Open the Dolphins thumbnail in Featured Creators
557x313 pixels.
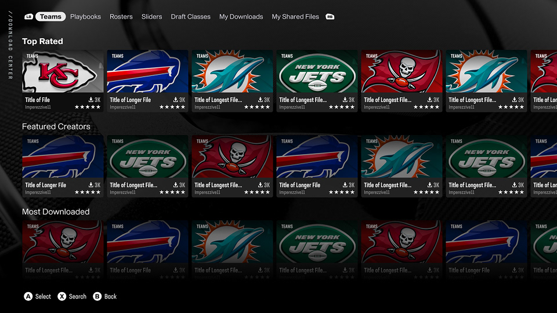coord(402,156)
